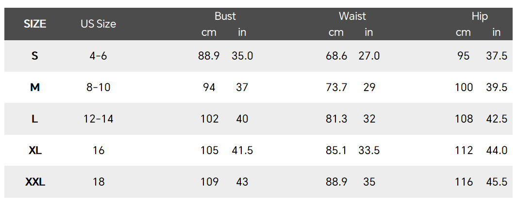Select the M size row label
Viewport: 517px width, 206px height.
tap(35, 87)
